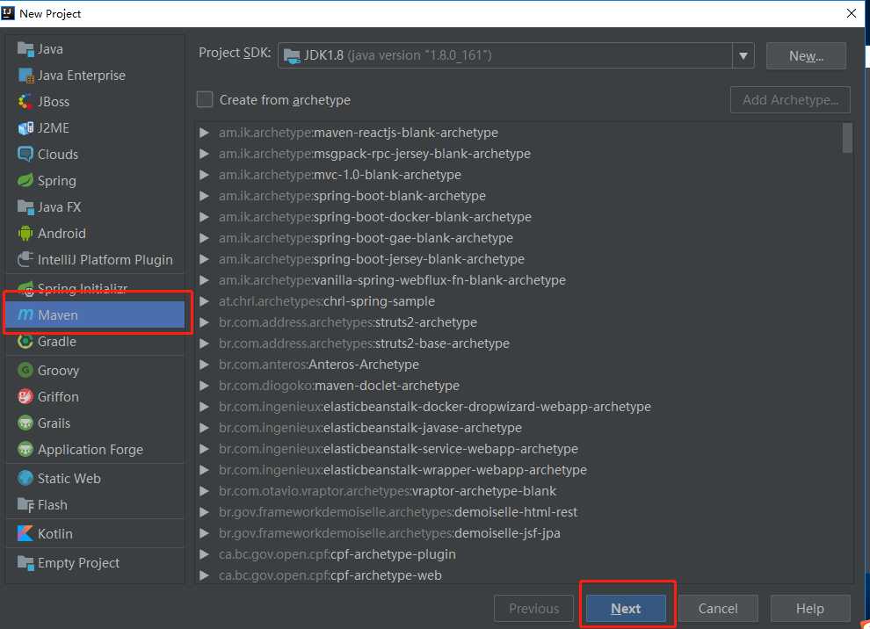870x629 pixels.
Task: Pick the Android robot icon
Action: click(x=25, y=234)
